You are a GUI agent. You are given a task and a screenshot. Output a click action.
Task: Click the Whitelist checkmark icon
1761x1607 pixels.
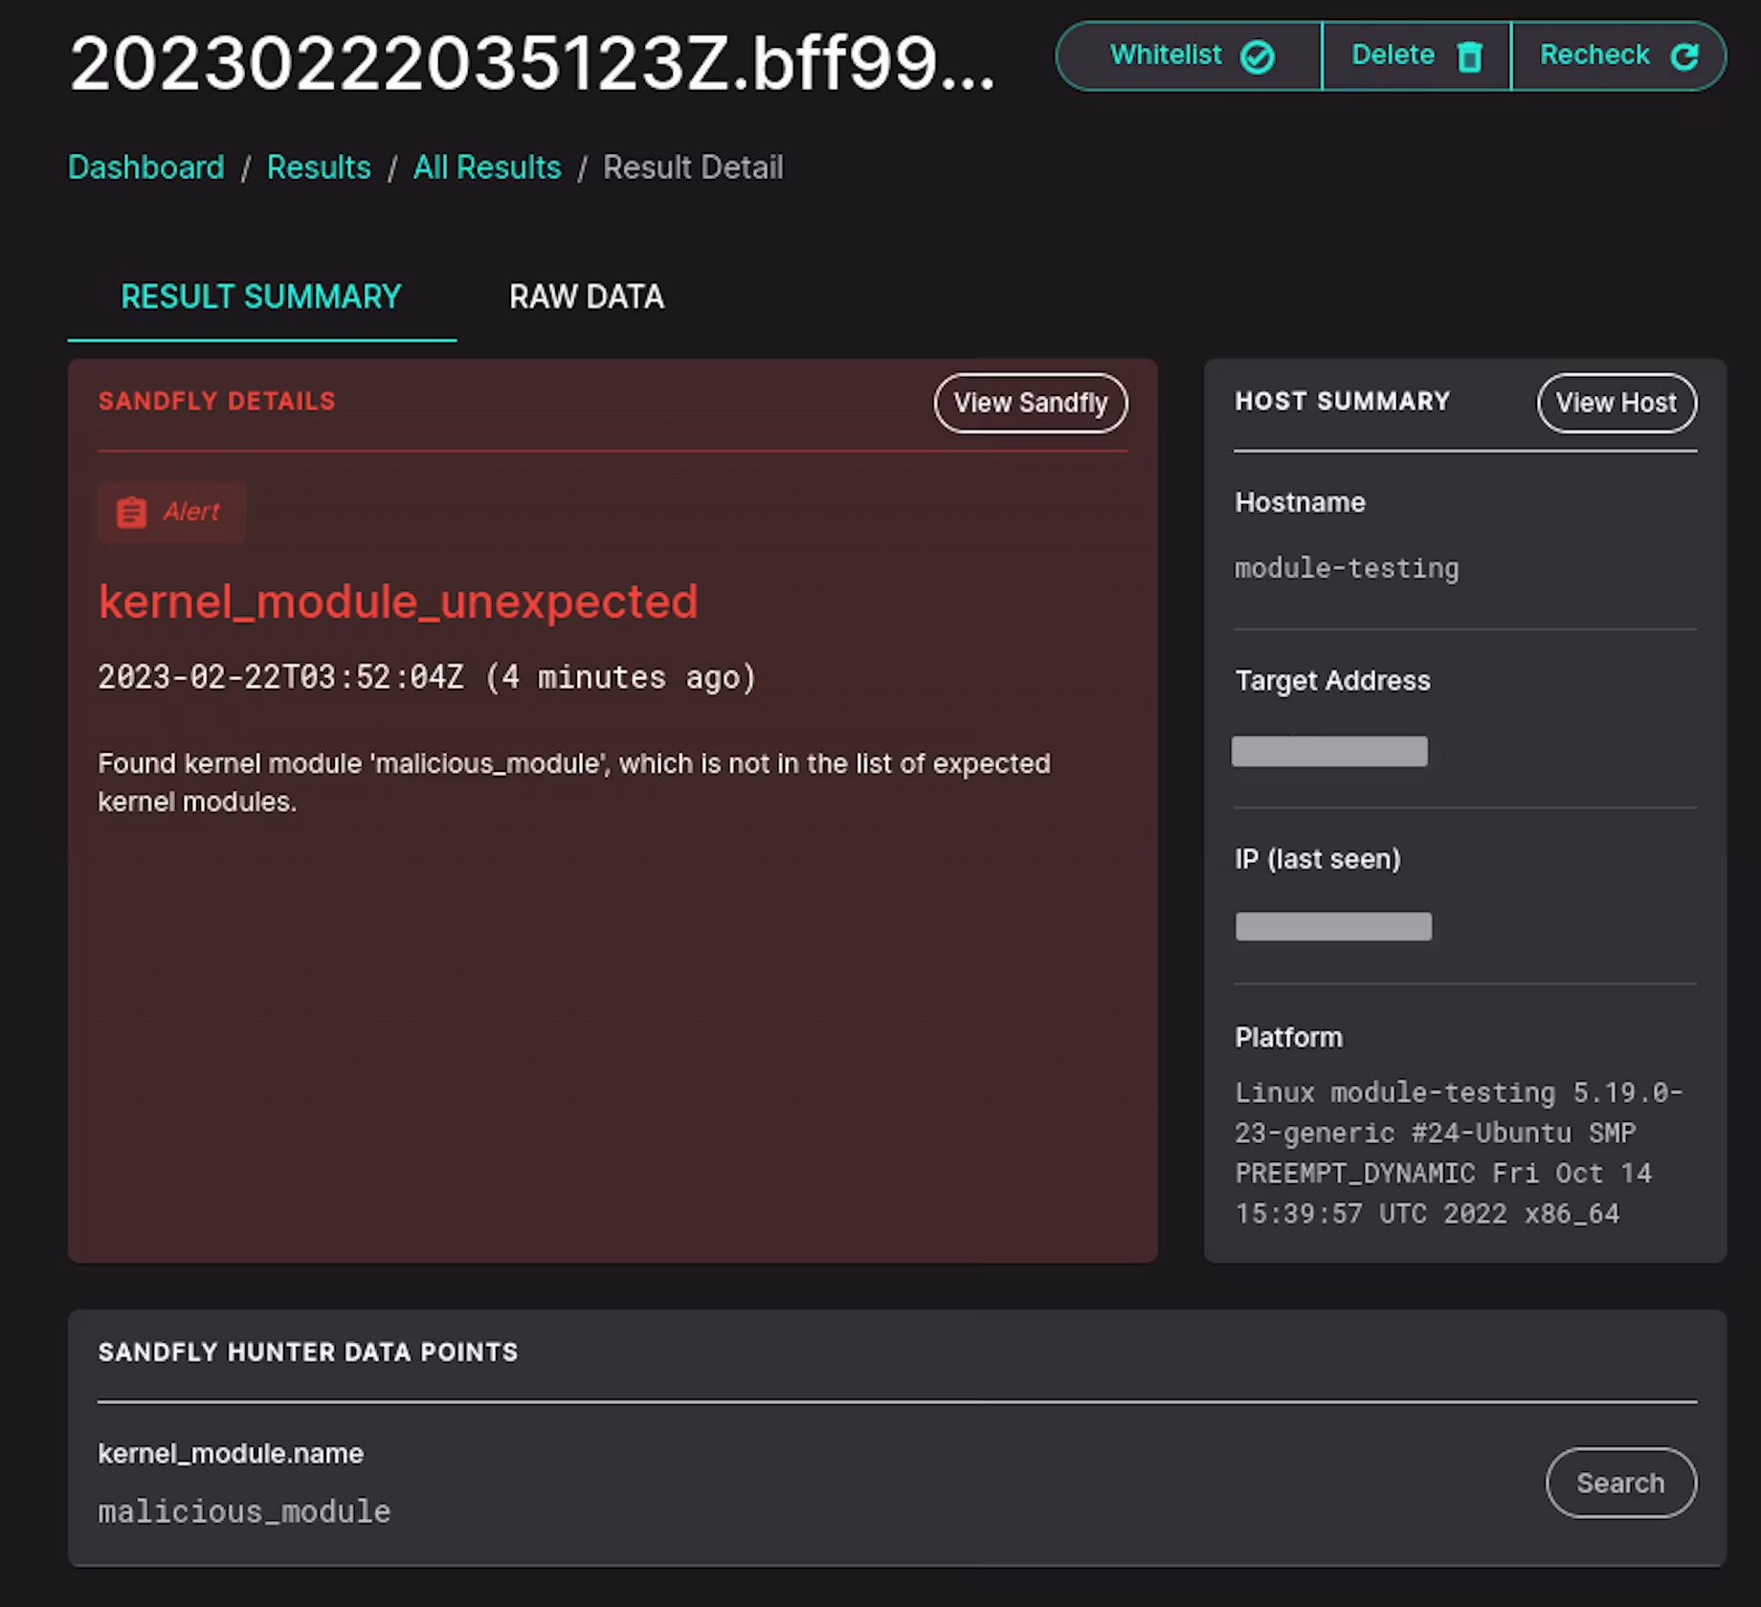click(x=1257, y=57)
